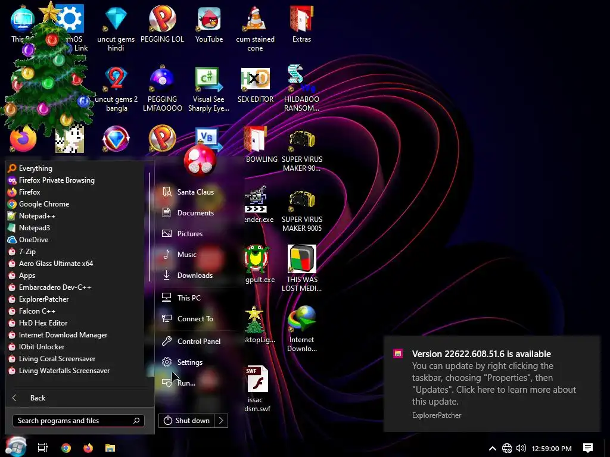Open the PEGGING LOL desktop icon
The image size is (610, 457).
162,25
